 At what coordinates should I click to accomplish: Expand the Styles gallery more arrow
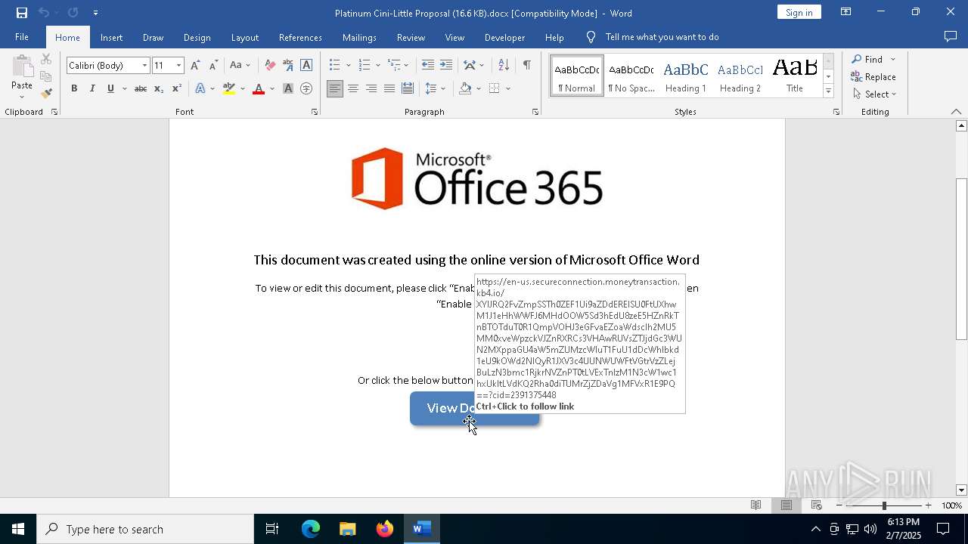[828, 91]
